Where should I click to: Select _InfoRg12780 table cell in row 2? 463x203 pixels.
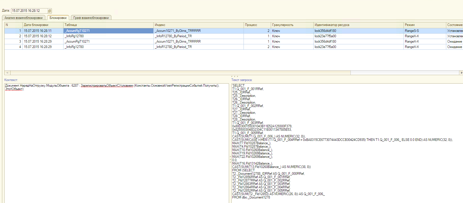pos(108,36)
